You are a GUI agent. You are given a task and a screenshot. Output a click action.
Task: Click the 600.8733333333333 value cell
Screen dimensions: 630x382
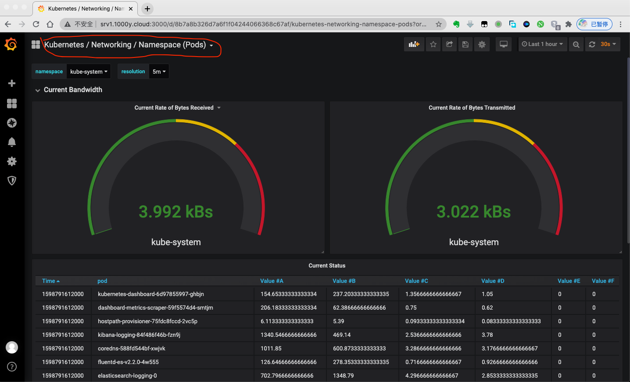[363, 349]
